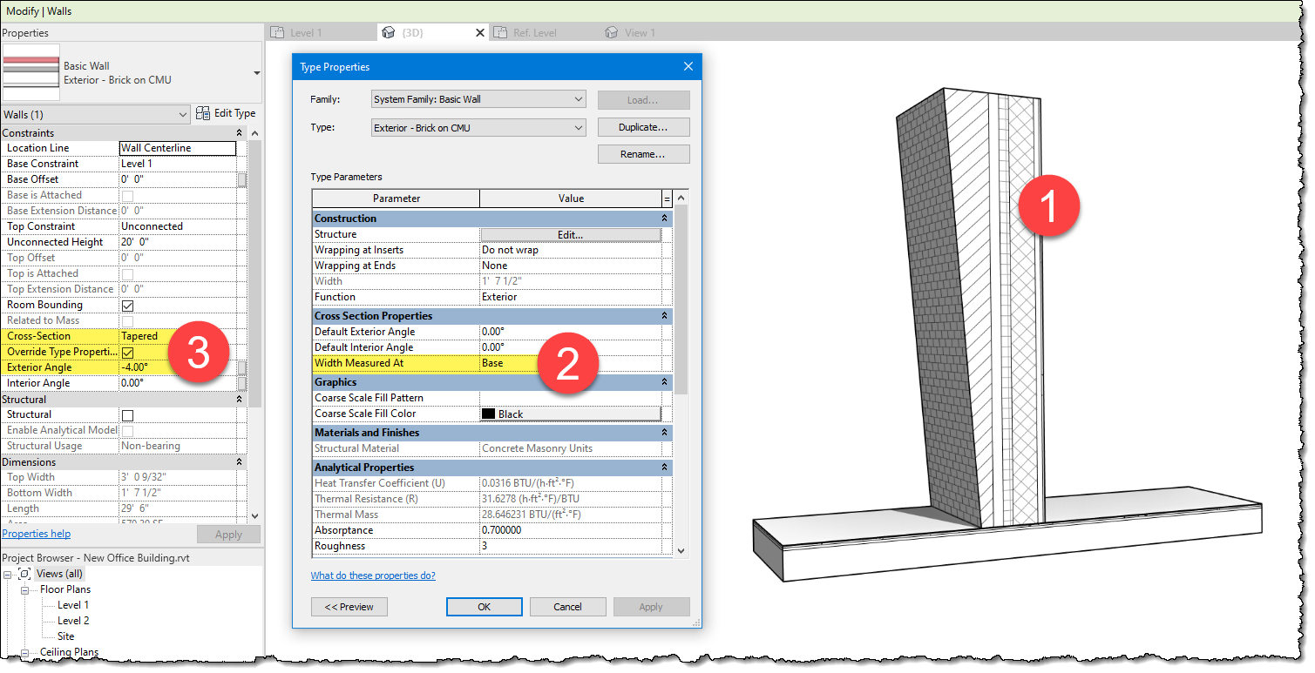Viewport: 1315px width, 673px height.
Task: Collapse the Construction group in Type Parameters
Action: pos(665,219)
